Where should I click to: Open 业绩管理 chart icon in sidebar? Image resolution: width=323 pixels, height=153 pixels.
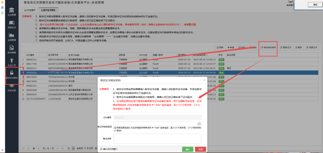12,37
